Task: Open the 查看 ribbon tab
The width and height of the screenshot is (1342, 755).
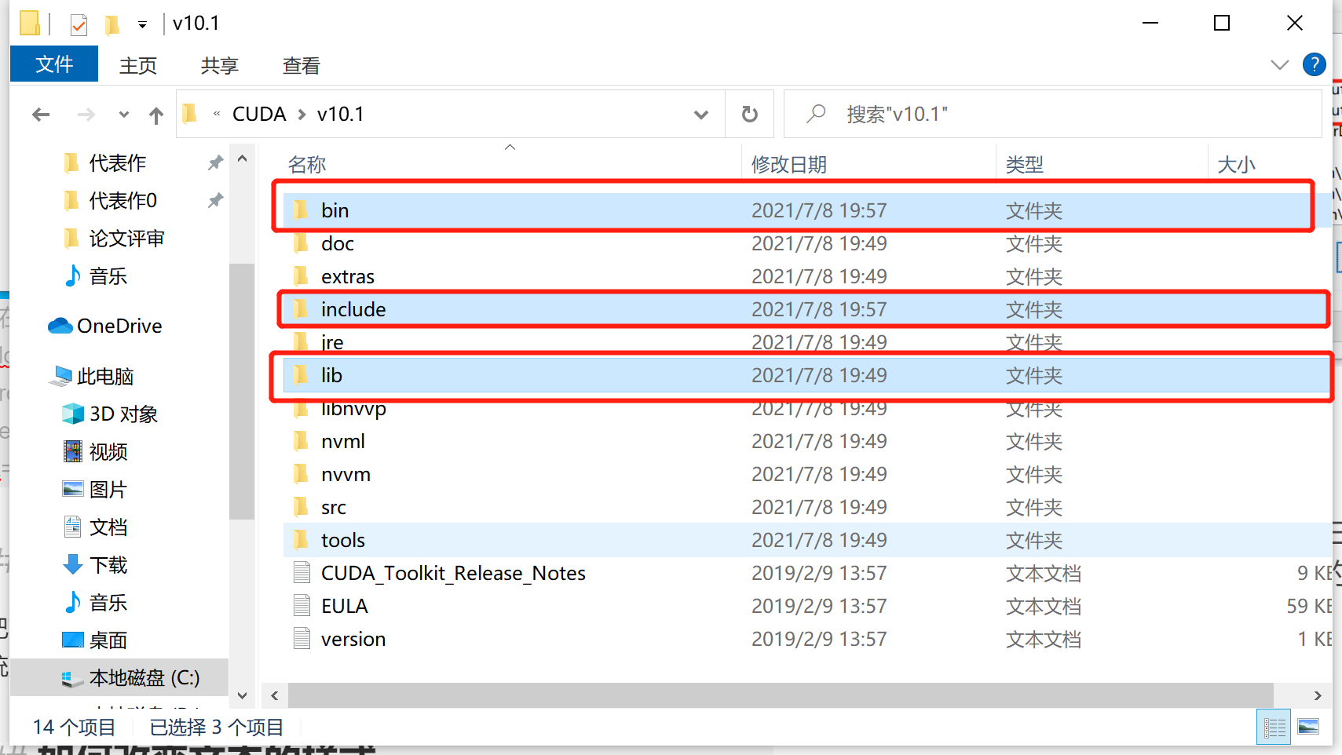Action: [302, 65]
